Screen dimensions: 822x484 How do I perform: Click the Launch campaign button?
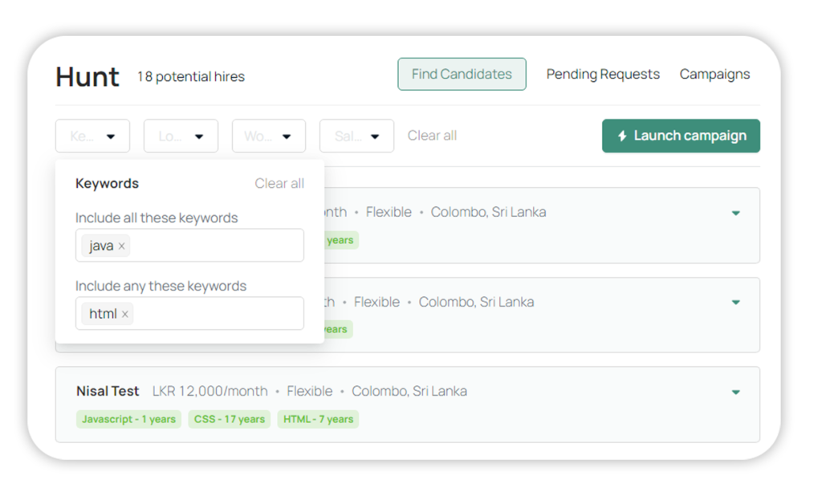pyautogui.click(x=681, y=136)
